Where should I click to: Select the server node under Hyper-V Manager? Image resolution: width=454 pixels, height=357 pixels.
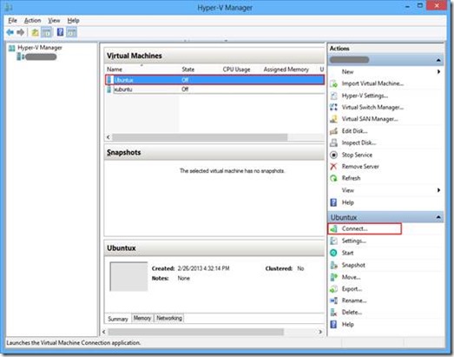41,57
